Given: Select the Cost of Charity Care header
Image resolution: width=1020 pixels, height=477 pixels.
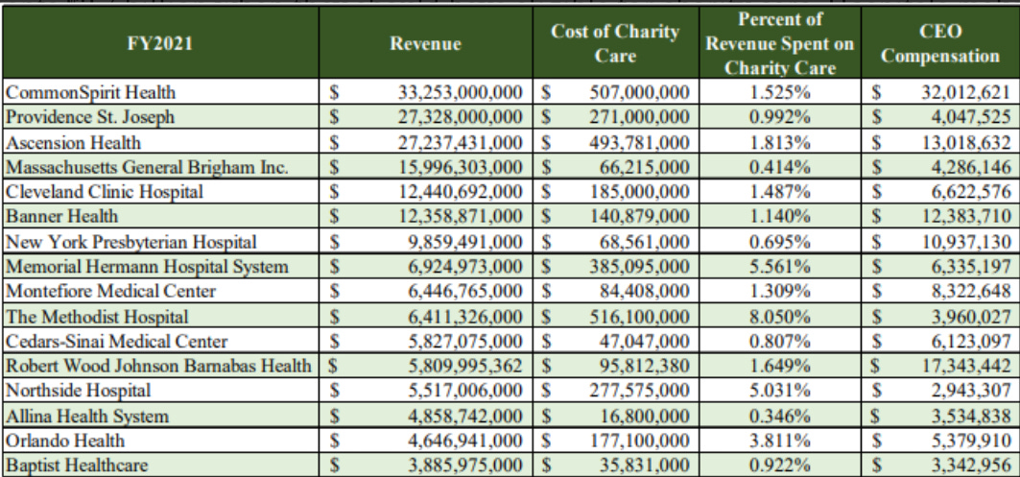Looking at the screenshot, I should pyautogui.click(x=615, y=43).
